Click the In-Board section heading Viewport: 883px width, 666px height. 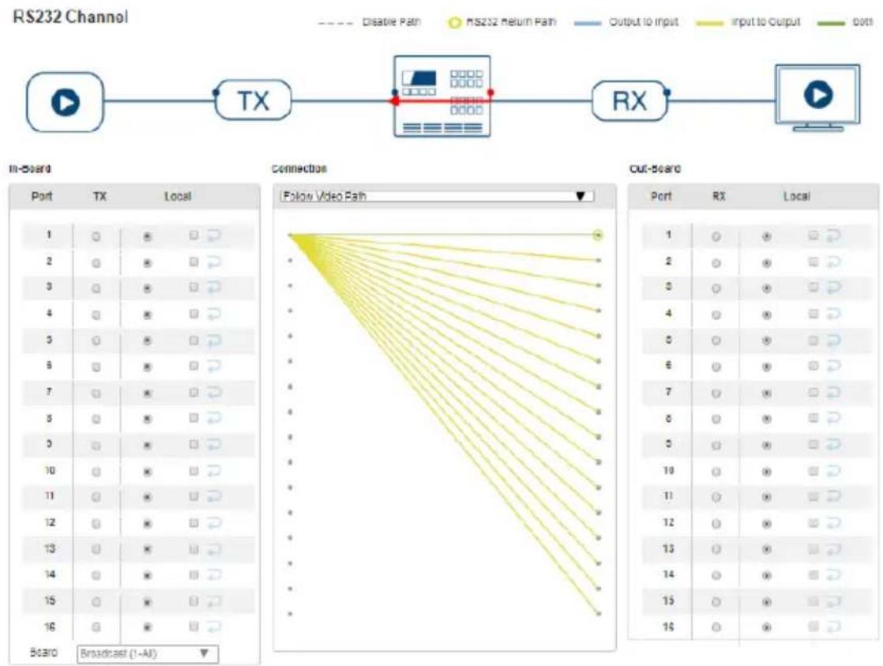[31, 168]
